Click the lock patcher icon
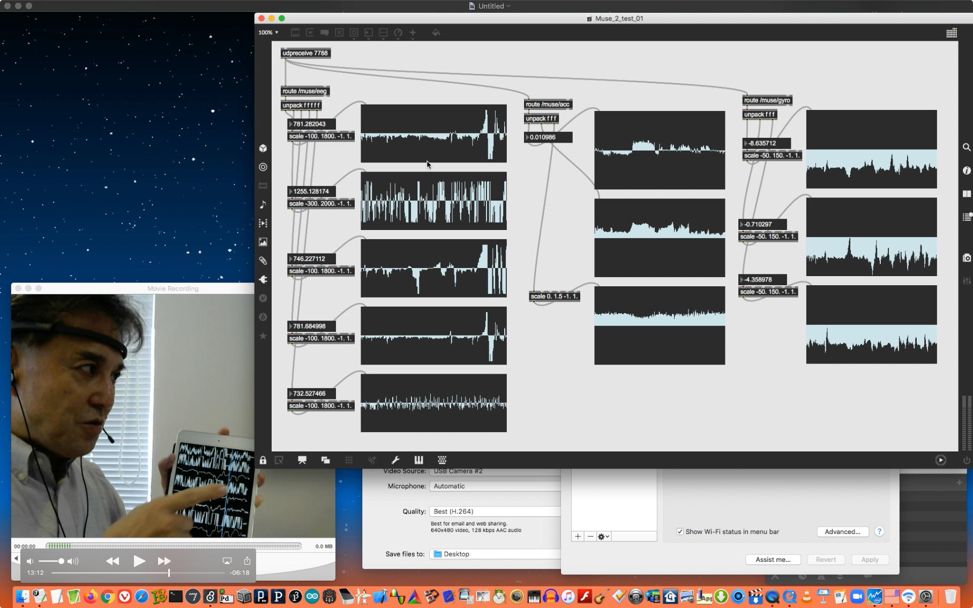This screenshot has width=973, height=608. (x=263, y=460)
